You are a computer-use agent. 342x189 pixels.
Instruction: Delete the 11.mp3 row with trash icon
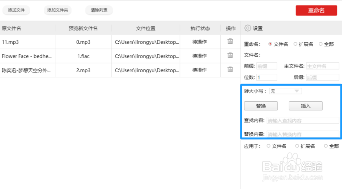(230, 41)
